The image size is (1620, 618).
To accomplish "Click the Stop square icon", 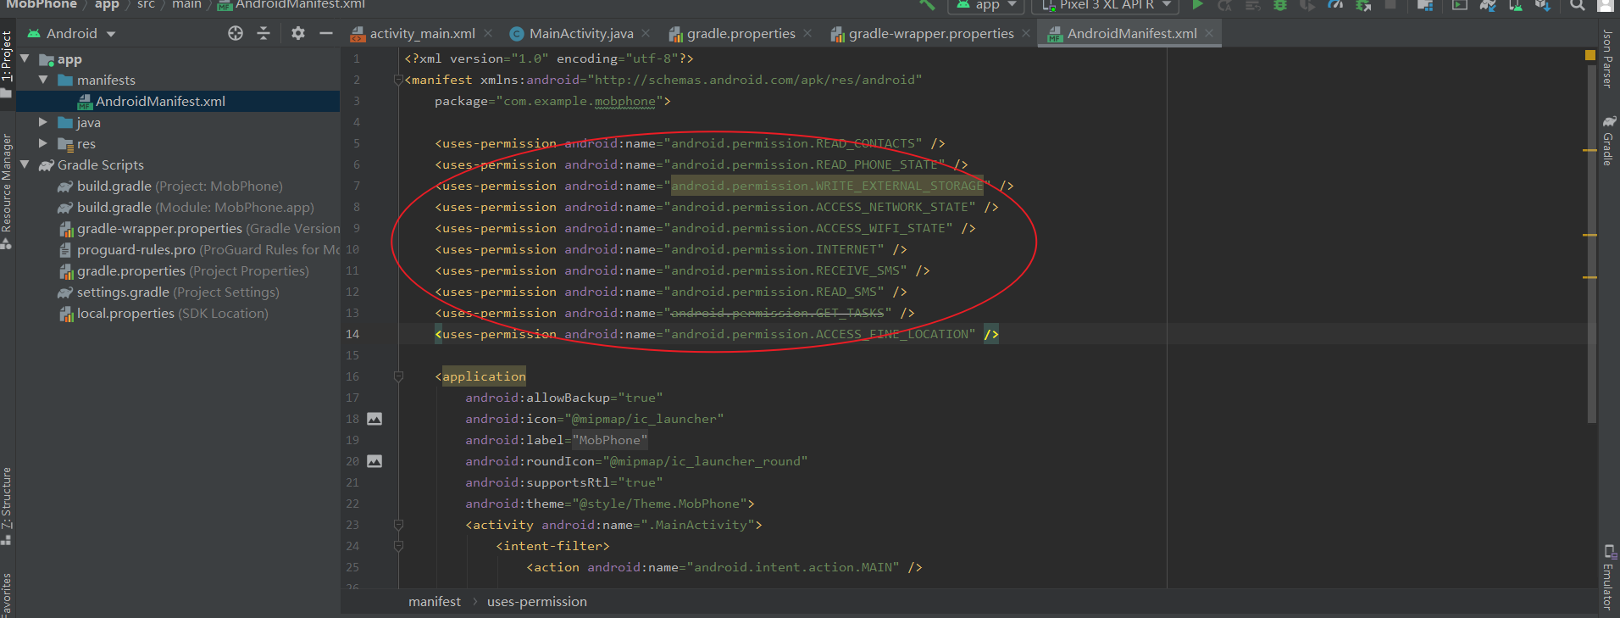I will coord(1390,4).
